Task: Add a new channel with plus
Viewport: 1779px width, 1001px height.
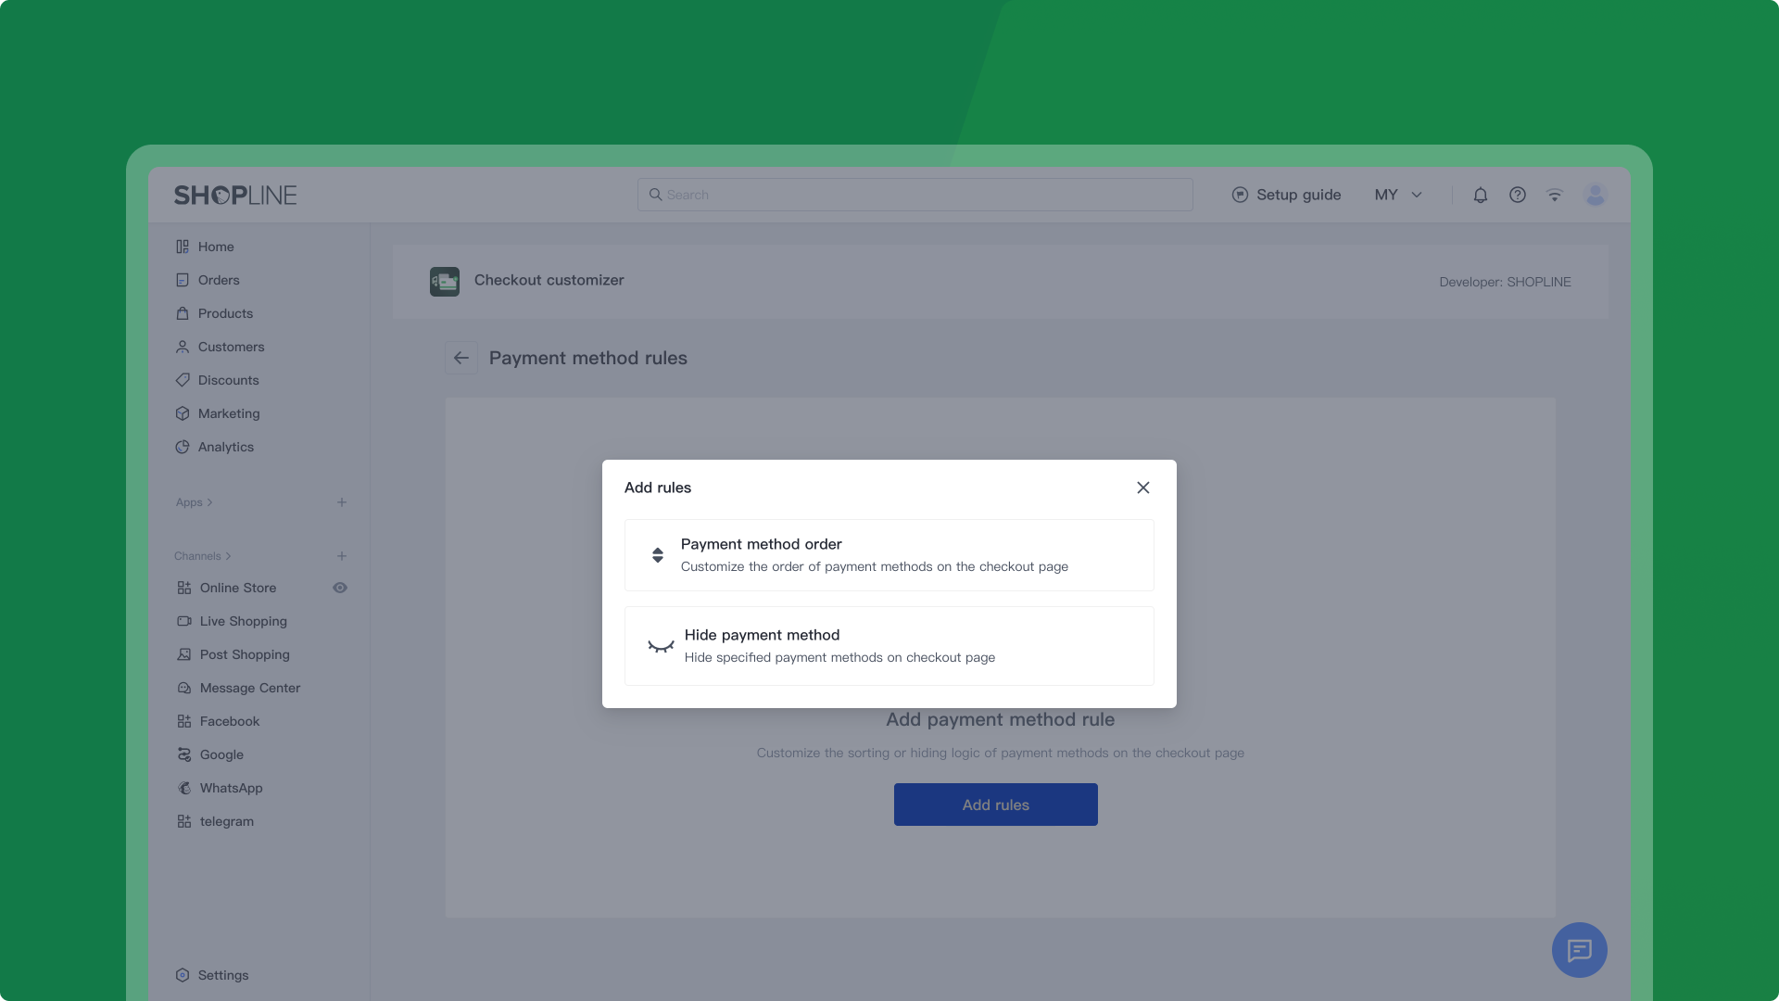Action: [x=342, y=556]
